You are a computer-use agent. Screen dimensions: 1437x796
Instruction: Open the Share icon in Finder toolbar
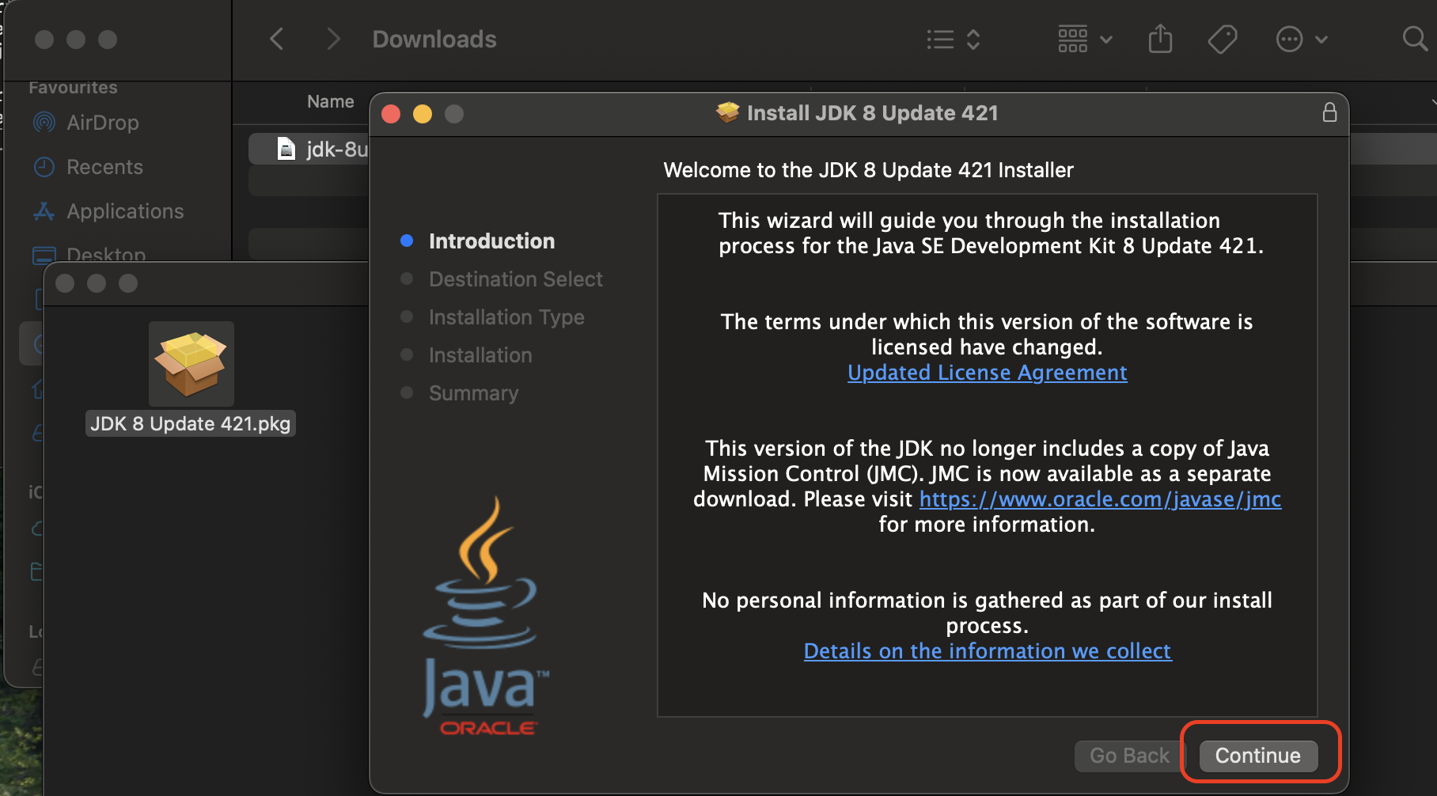(x=1160, y=39)
